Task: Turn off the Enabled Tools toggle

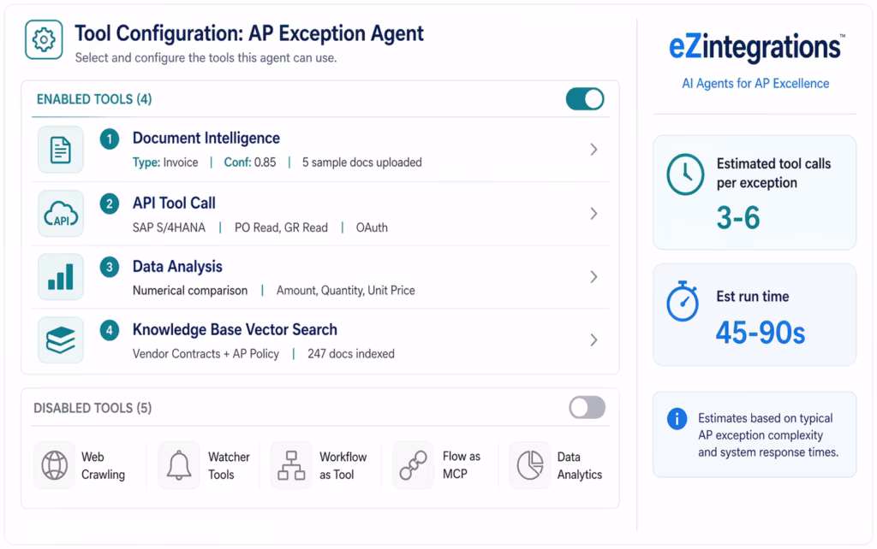Action: point(585,99)
